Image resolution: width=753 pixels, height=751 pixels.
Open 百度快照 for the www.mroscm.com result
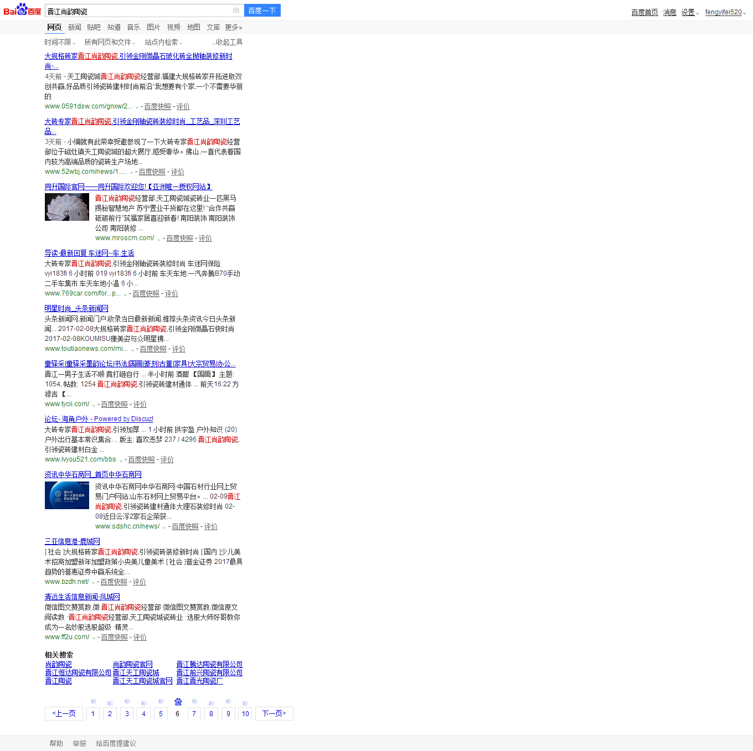click(x=180, y=239)
